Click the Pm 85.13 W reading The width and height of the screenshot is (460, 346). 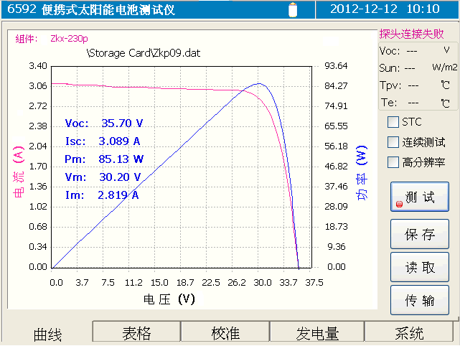(104, 159)
